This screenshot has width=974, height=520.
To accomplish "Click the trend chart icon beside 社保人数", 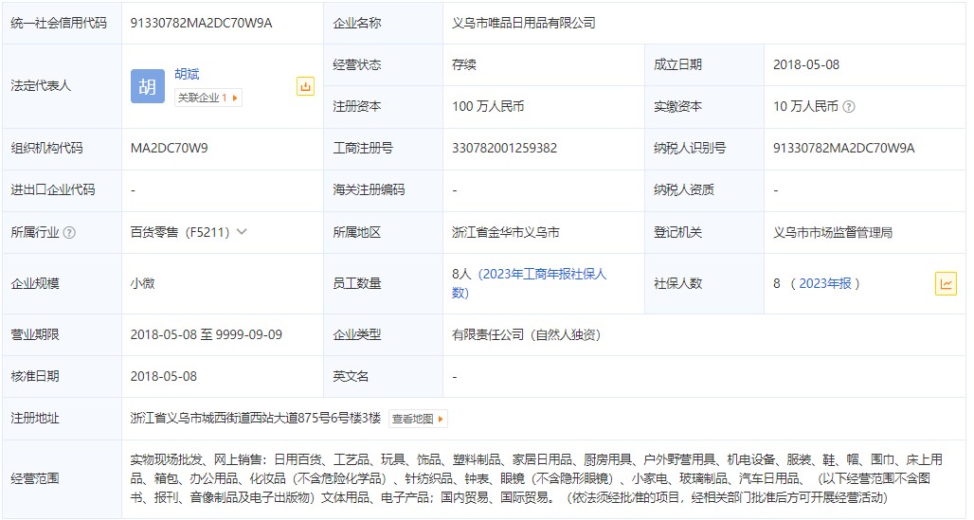I will (946, 284).
